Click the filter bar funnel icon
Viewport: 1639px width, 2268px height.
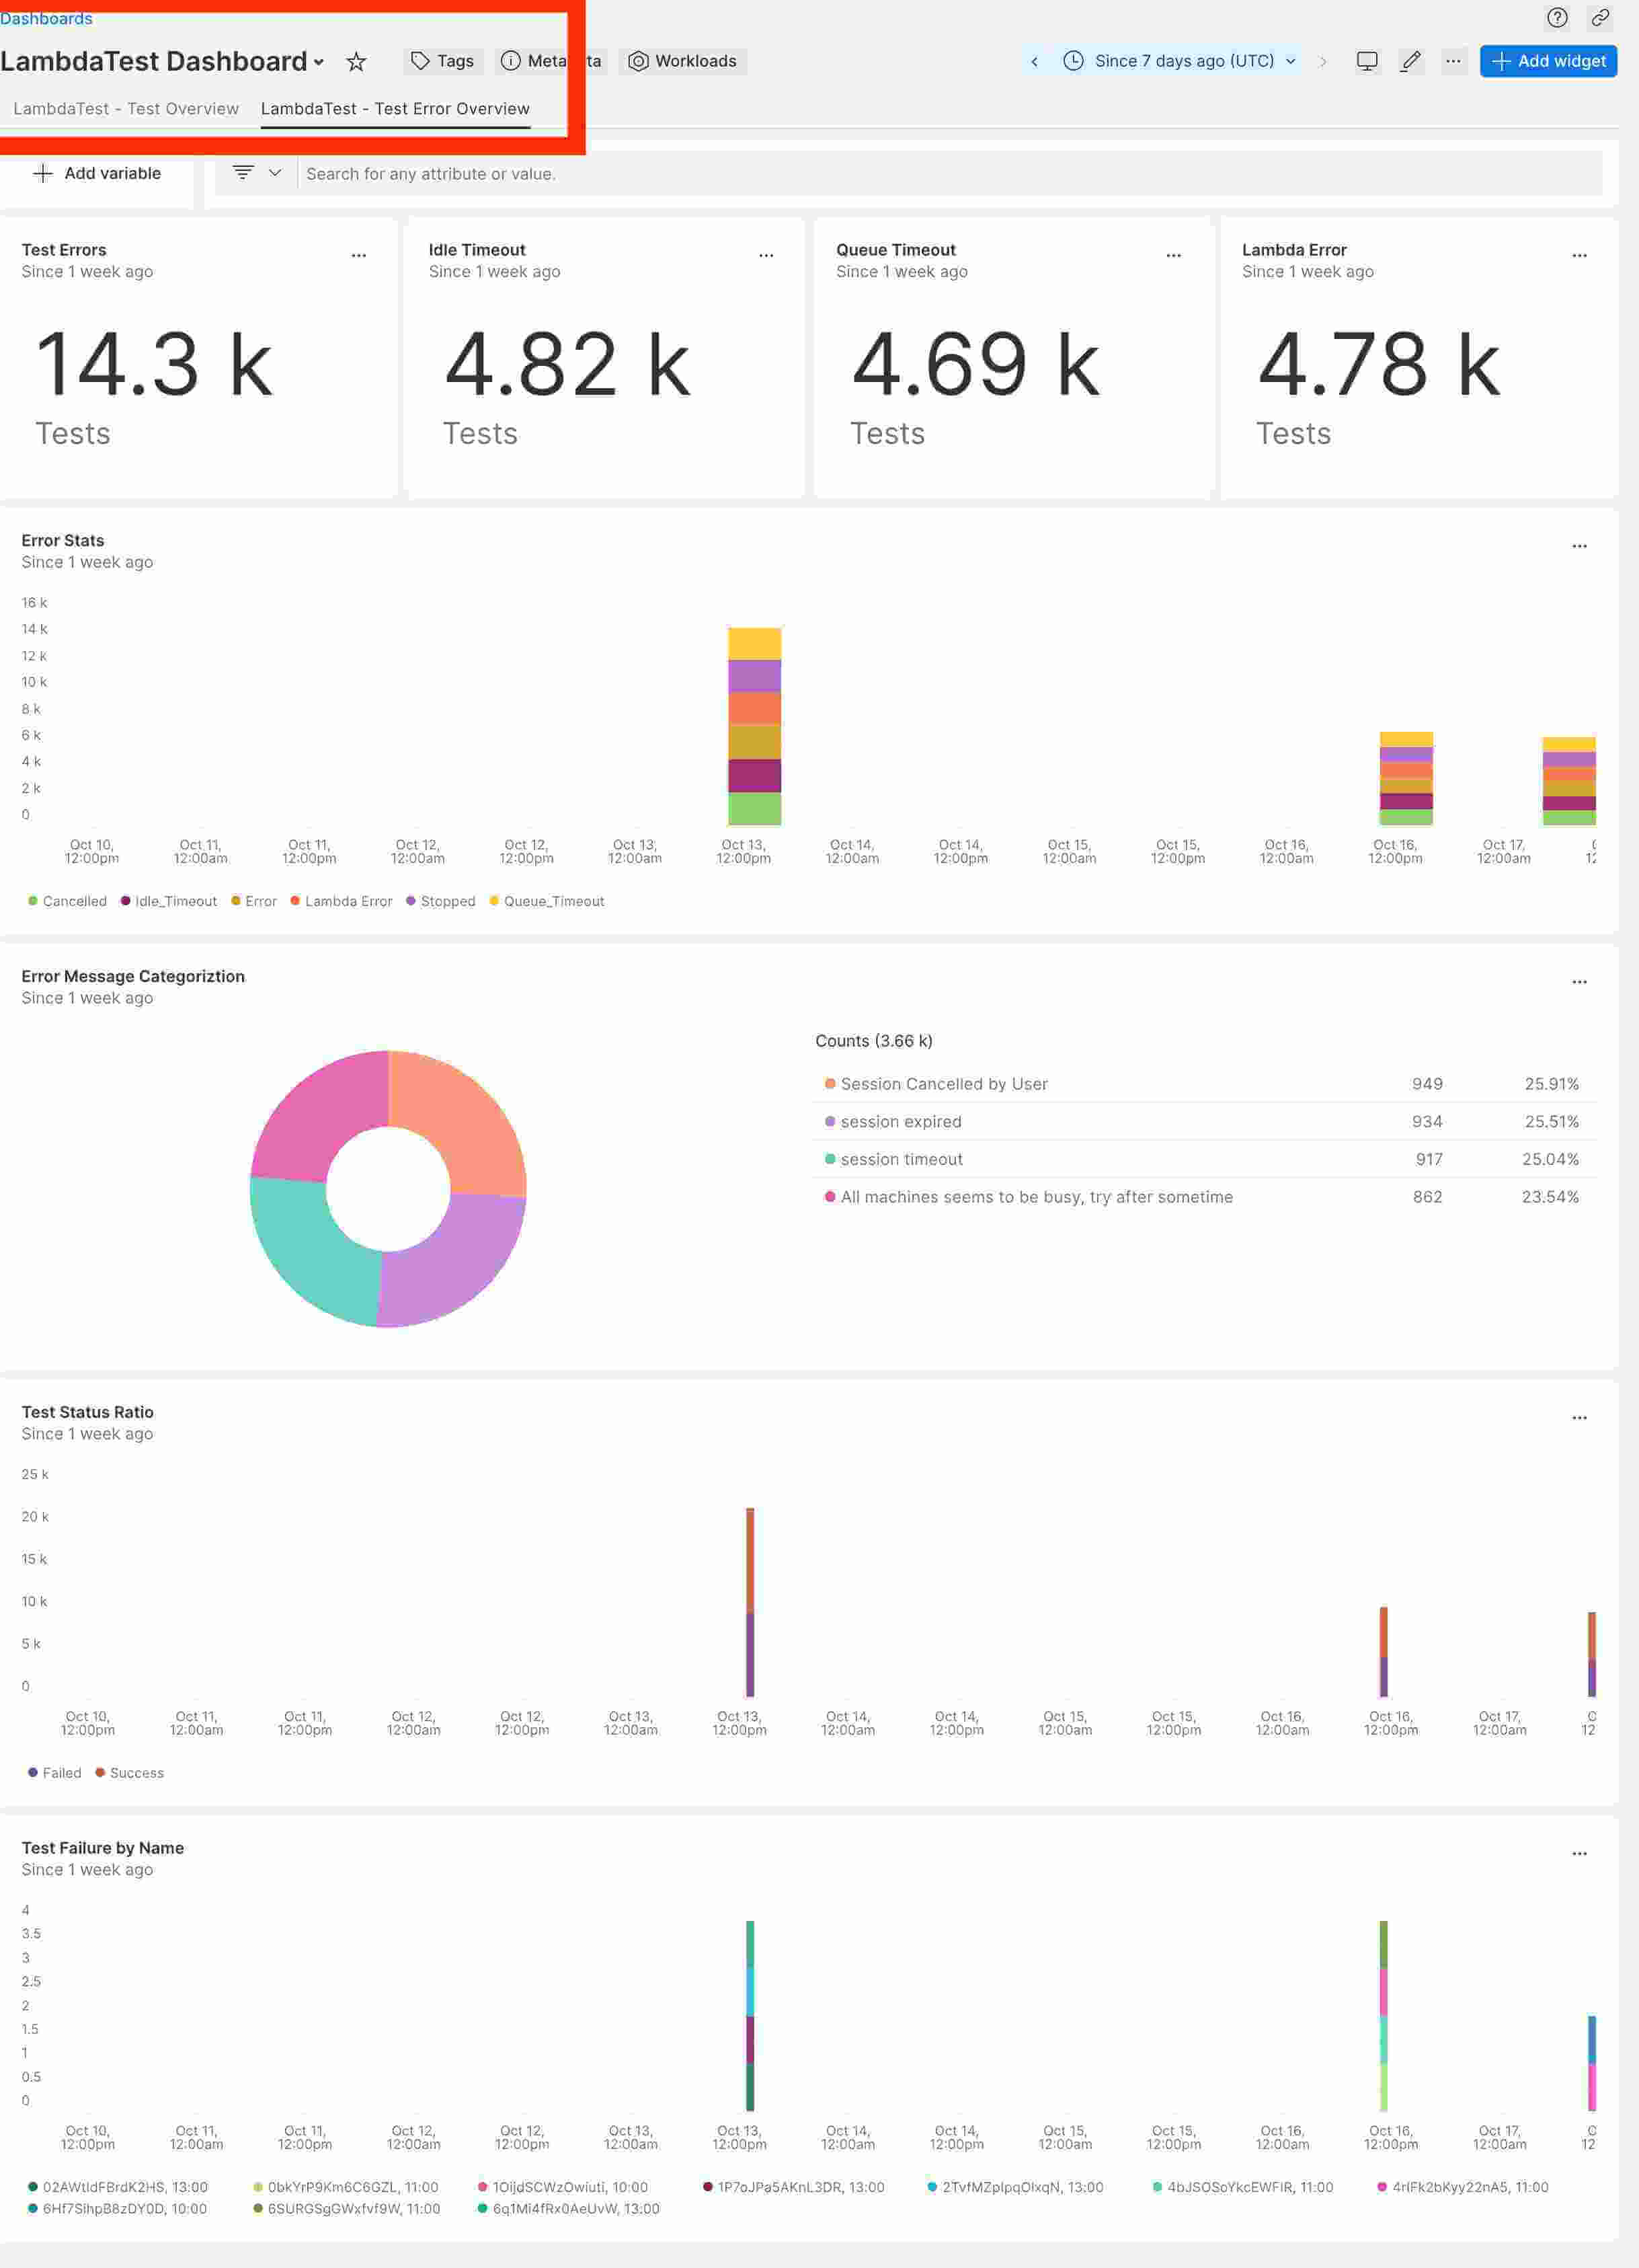point(243,173)
